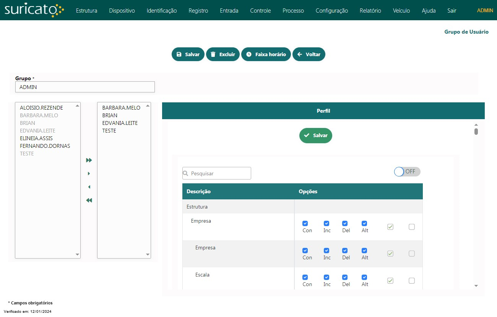497x317 pixels.
Task: Click the Suricato logo
Action: pos(34,10)
